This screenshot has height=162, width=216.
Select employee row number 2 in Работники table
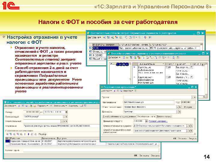(x=82, y=144)
